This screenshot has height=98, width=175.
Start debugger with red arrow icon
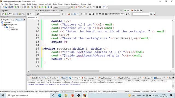tap(76, 7)
